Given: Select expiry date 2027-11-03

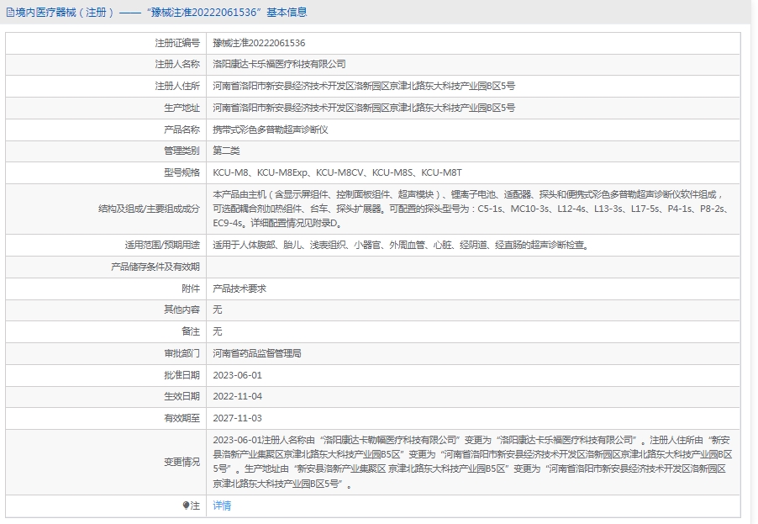Looking at the screenshot, I should click(237, 419).
